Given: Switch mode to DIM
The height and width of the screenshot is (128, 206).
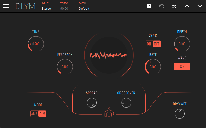Looking at the screenshot, I should point(42,114).
